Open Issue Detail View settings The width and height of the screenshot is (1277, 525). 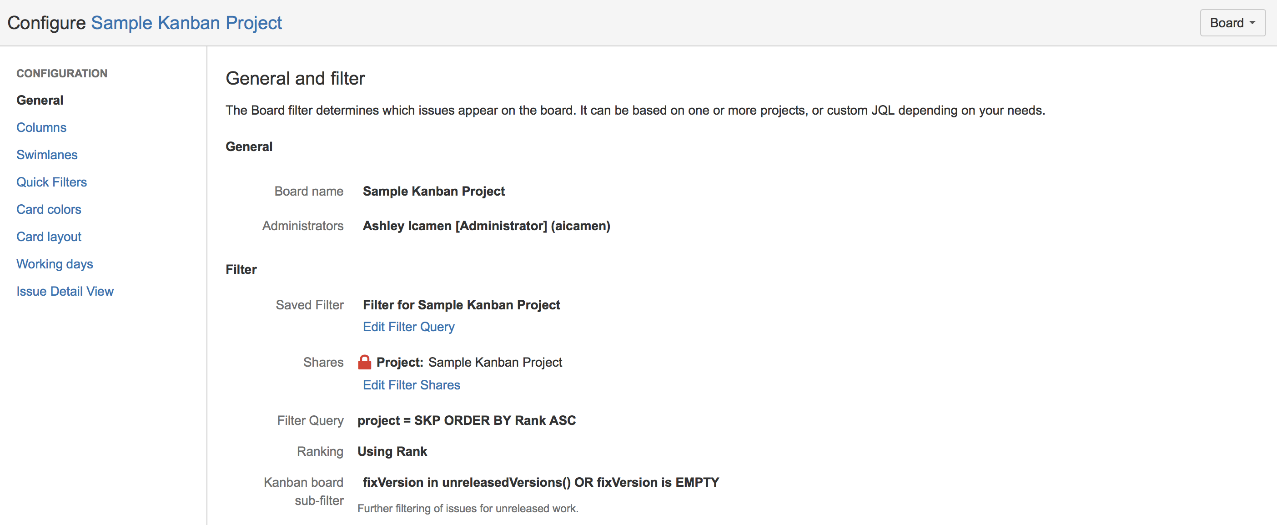click(65, 291)
